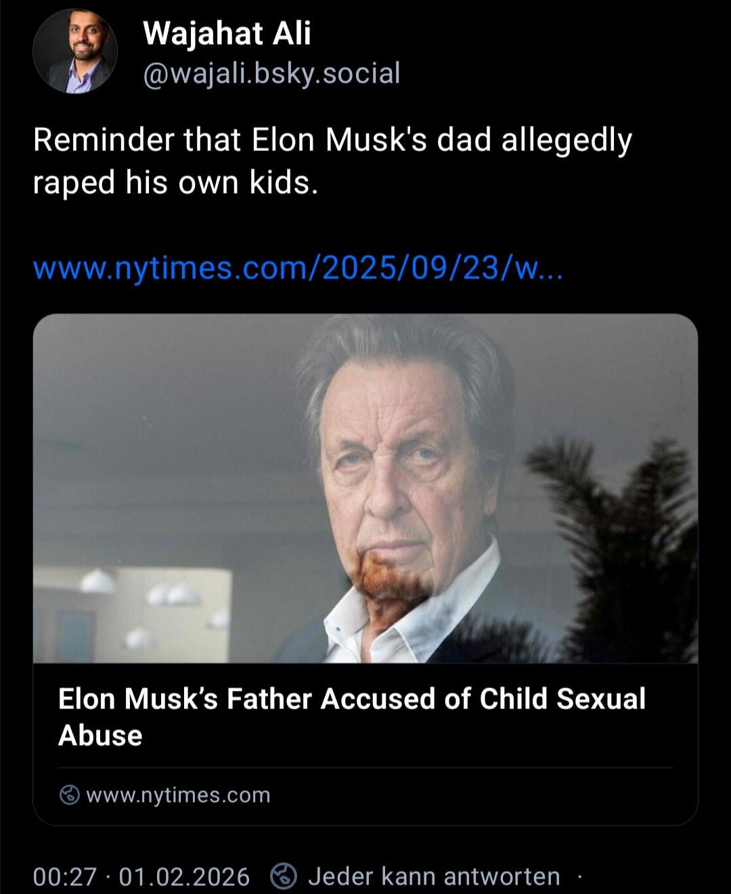Open the @wajali.bsky.social handle
Image resolution: width=731 pixels, height=894 pixels.
point(271,73)
